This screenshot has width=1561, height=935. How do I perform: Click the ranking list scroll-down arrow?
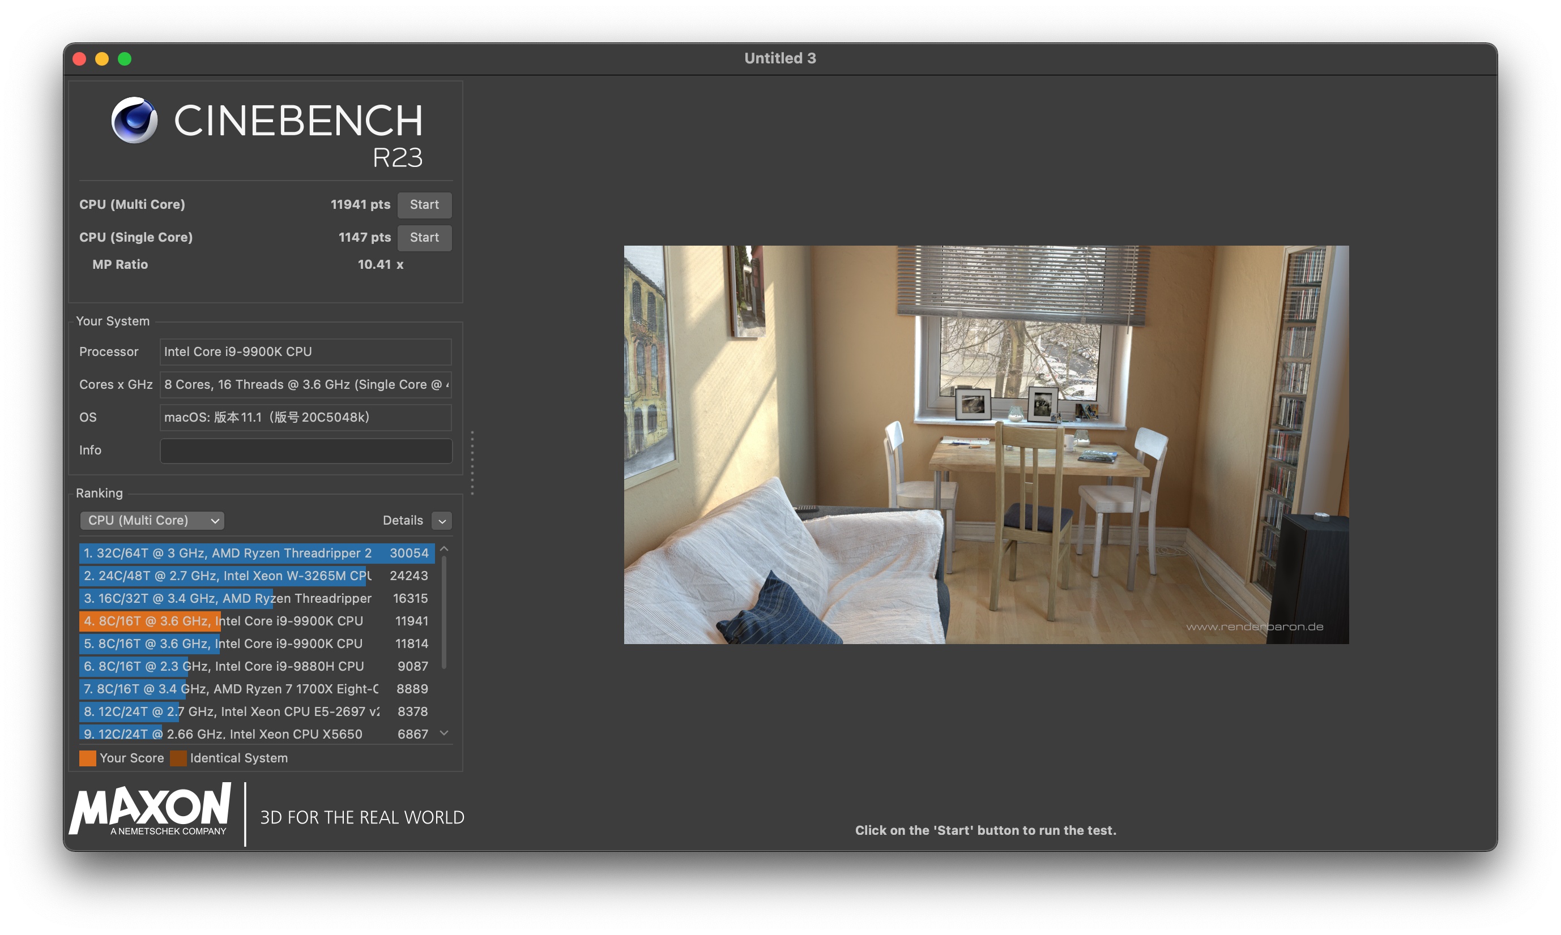coord(444,733)
